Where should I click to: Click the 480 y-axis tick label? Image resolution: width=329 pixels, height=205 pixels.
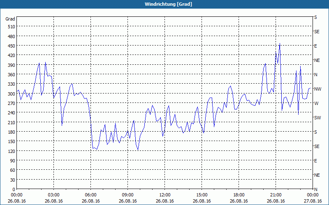pyautogui.click(x=12, y=36)
